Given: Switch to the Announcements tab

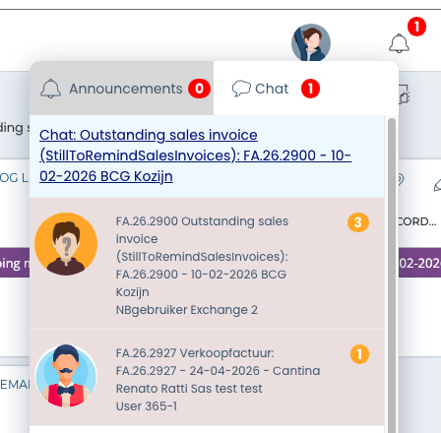Looking at the screenshot, I should click(122, 89).
